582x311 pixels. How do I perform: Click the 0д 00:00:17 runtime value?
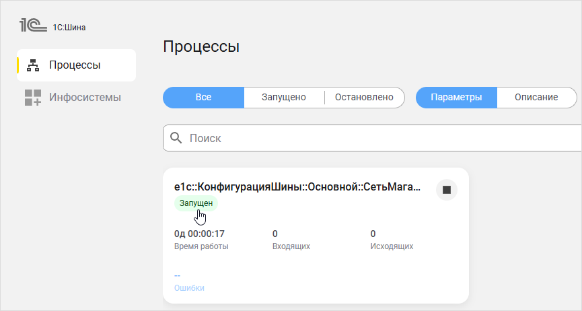pos(199,234)
